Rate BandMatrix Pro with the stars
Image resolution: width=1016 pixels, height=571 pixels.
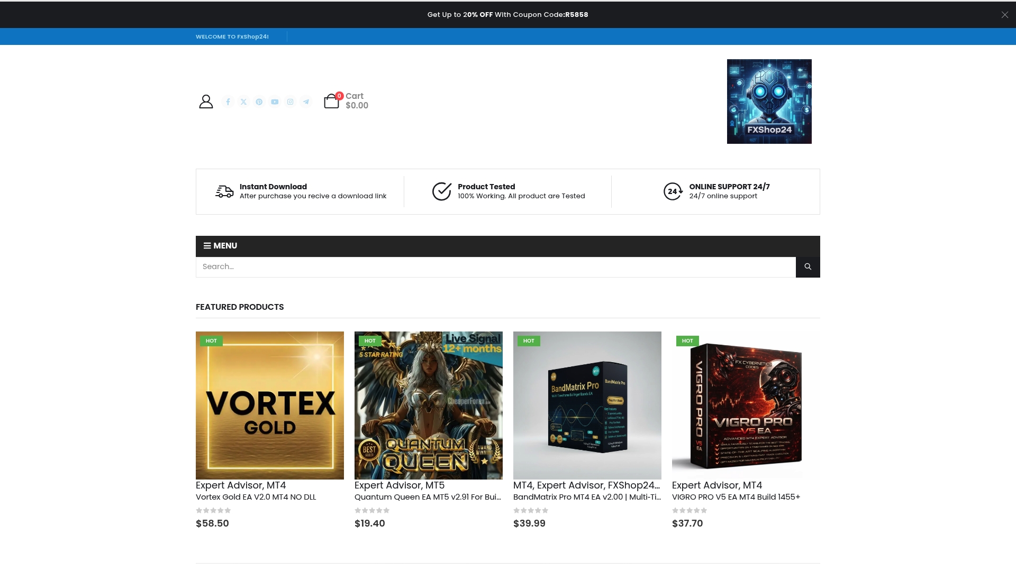(531, 510)
